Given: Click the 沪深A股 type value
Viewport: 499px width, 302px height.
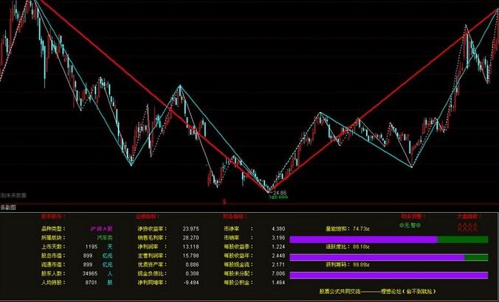Looking at the screenshot, I should [x=101, y=228].
